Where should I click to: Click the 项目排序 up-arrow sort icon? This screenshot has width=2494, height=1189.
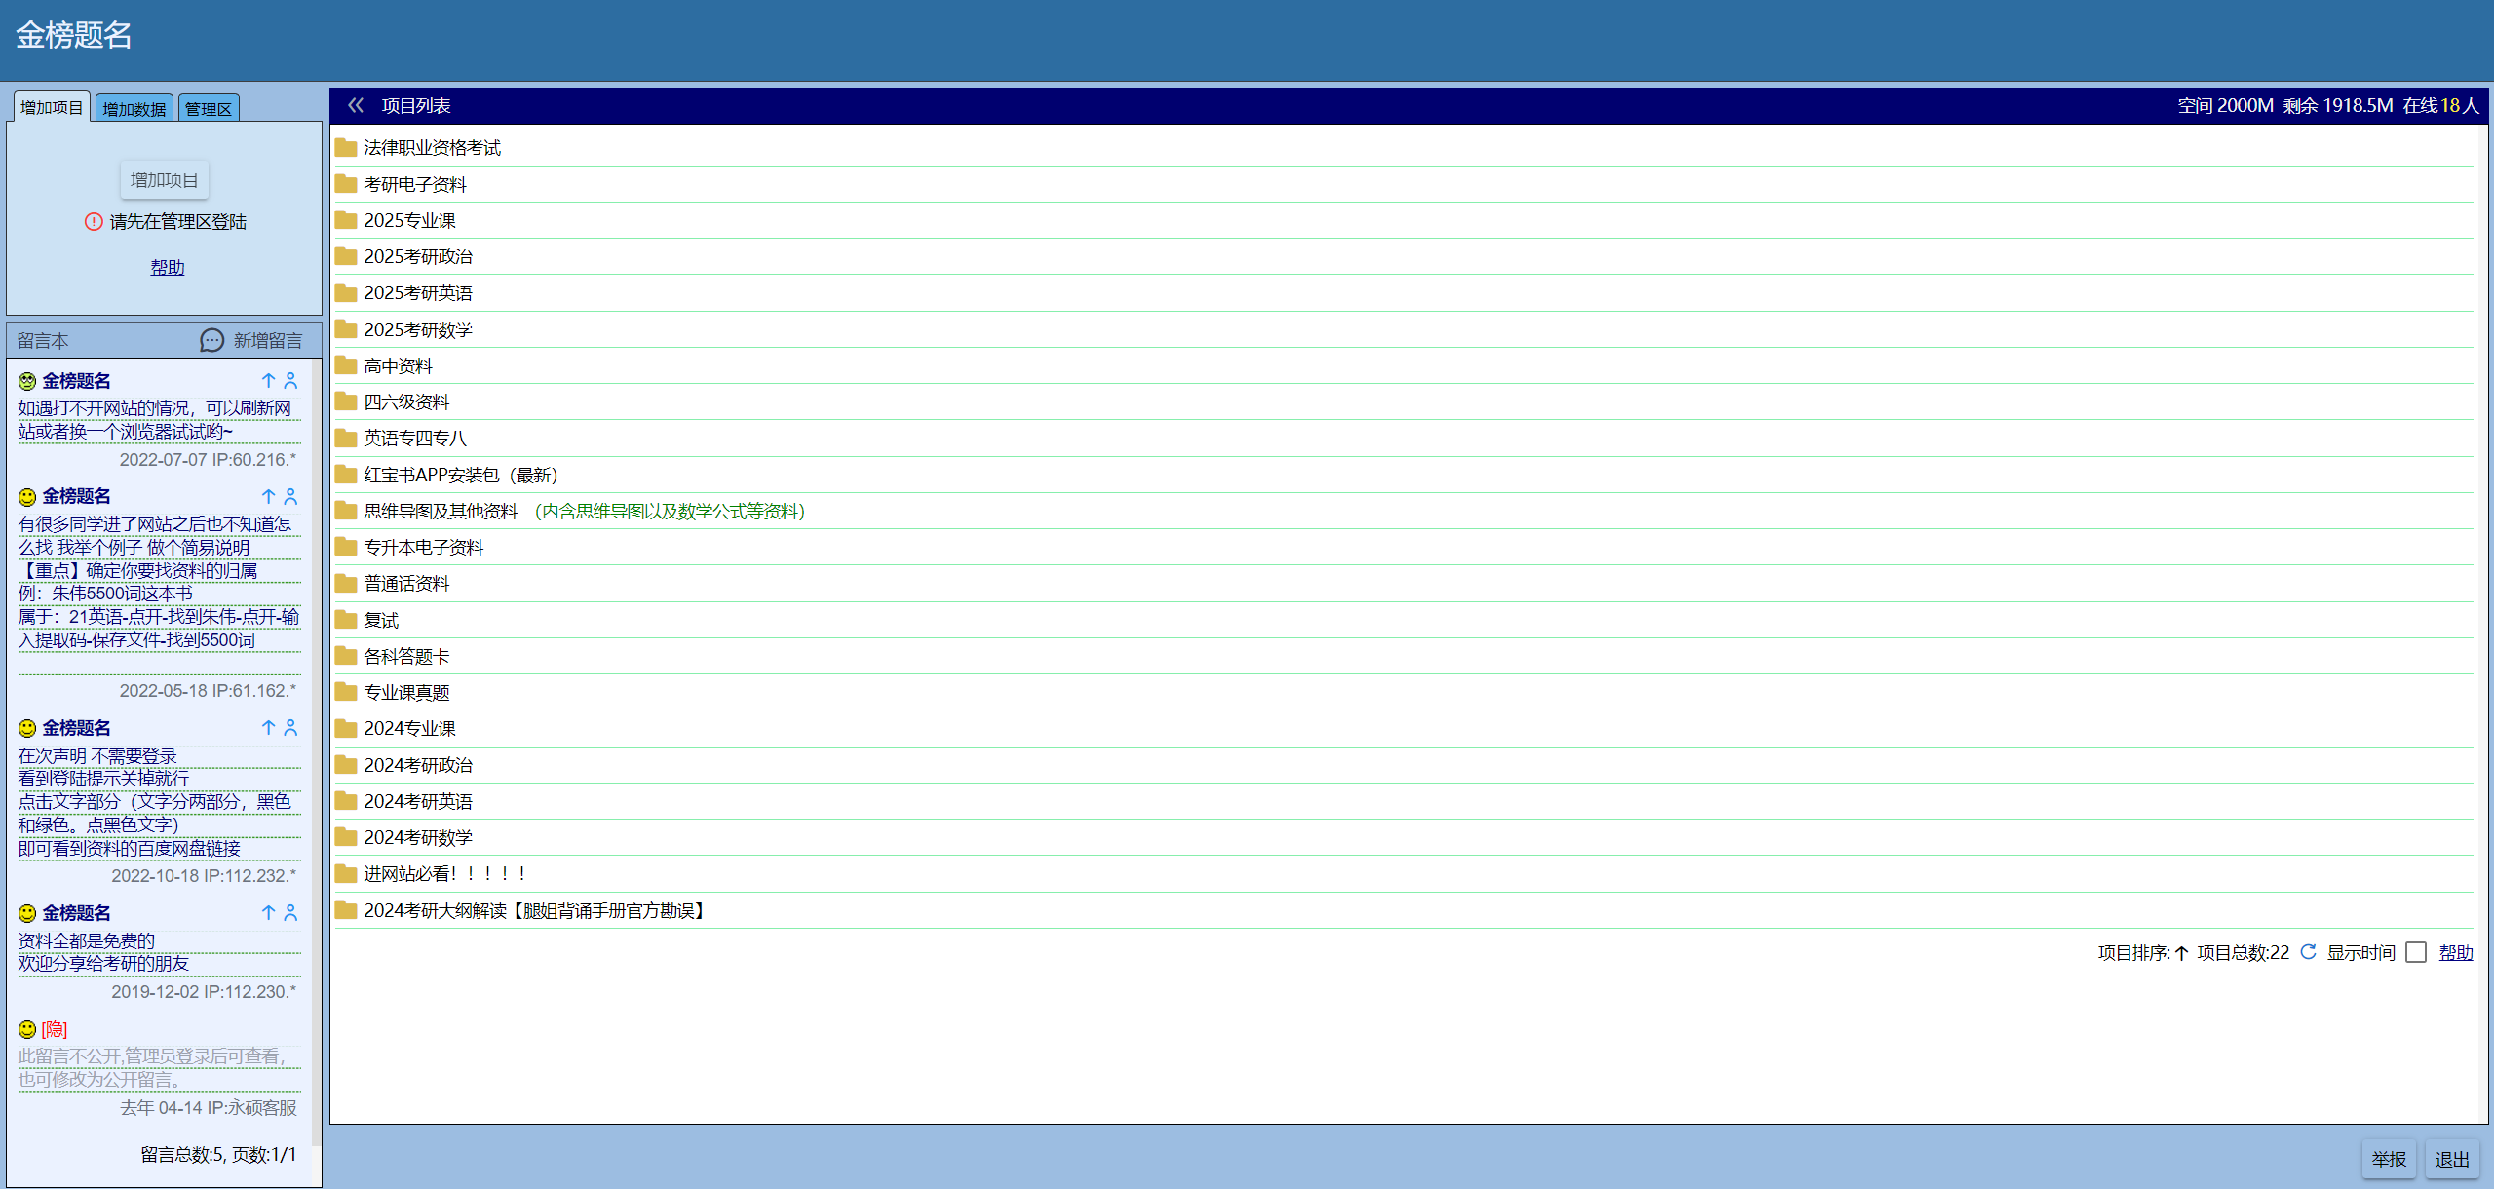coord(2181,953)
